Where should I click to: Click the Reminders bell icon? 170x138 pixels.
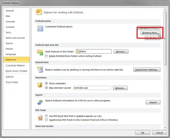[x=40, y=85]
